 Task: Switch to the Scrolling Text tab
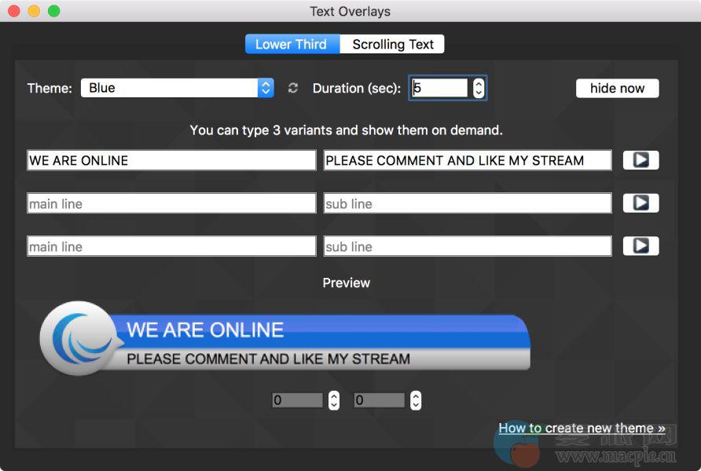coord(392,44)
